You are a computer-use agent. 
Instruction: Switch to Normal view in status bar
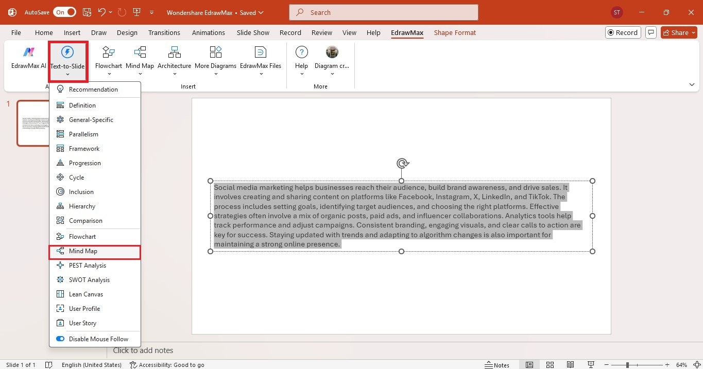click(529, 365)
